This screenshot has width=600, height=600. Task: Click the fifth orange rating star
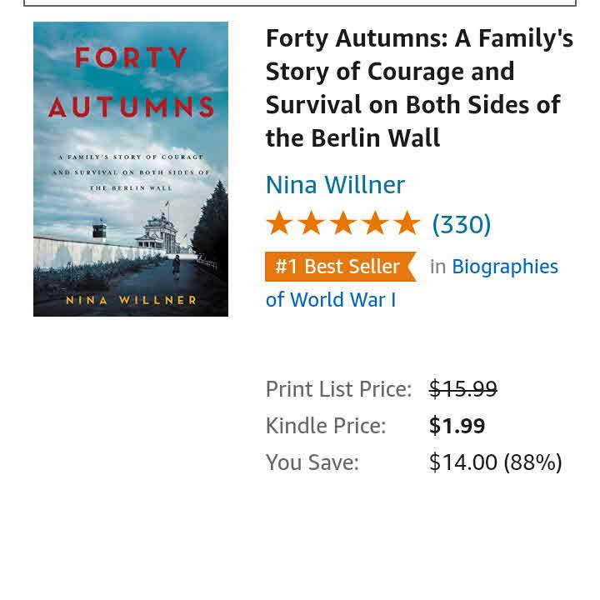click(x=407, y=223)
